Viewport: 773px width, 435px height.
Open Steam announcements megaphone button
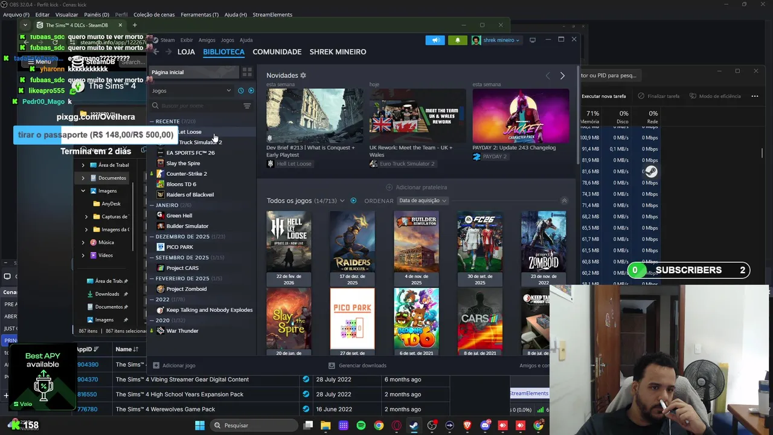pos(435,40)
